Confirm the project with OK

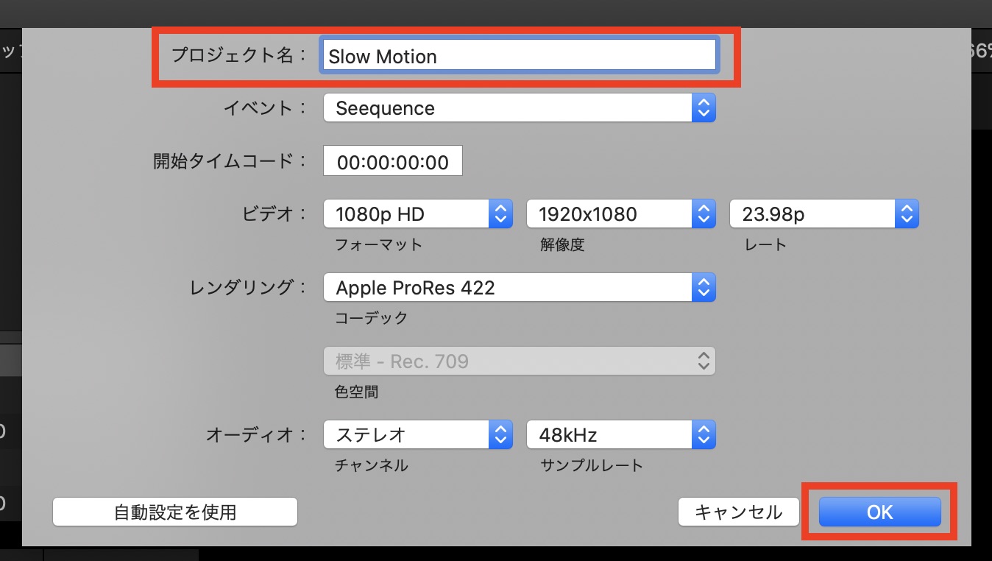pos(879,512)
